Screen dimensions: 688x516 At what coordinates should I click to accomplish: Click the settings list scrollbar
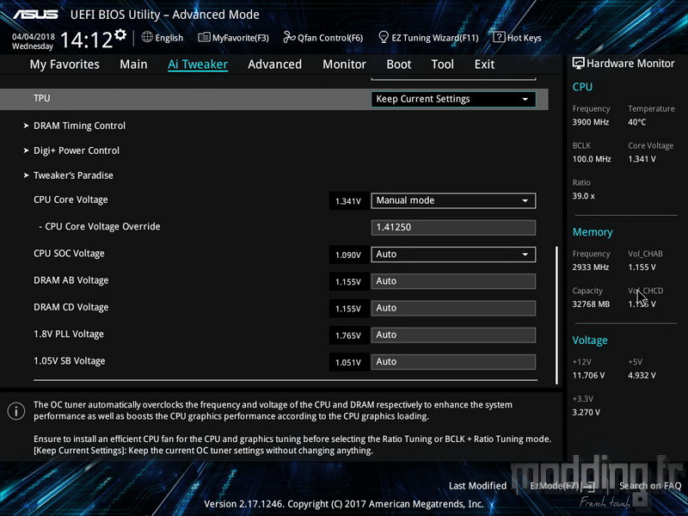[x=556, y=315]
